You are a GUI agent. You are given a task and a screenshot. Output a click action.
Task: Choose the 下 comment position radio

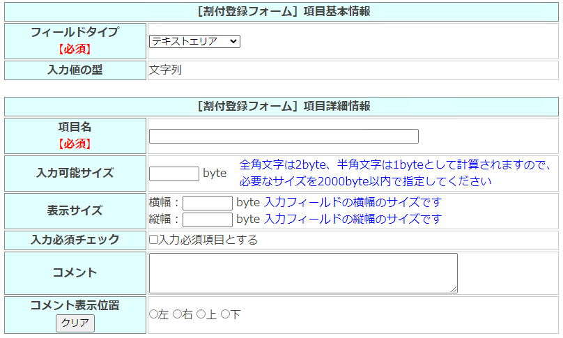(x=225, y=315)
